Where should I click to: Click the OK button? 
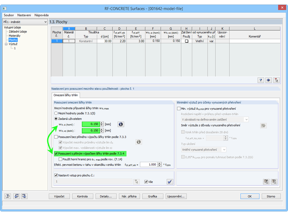coord(250,196)
